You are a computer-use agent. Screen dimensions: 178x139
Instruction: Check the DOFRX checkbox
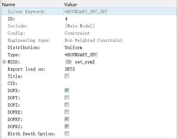(67, 112)
